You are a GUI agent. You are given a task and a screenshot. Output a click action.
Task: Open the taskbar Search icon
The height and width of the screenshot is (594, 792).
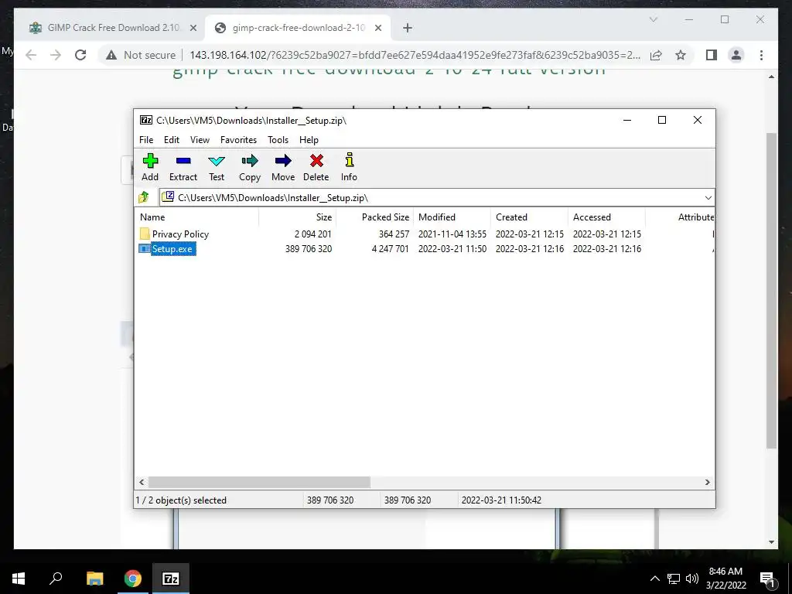pyautogui.click(x=56, y=579)
